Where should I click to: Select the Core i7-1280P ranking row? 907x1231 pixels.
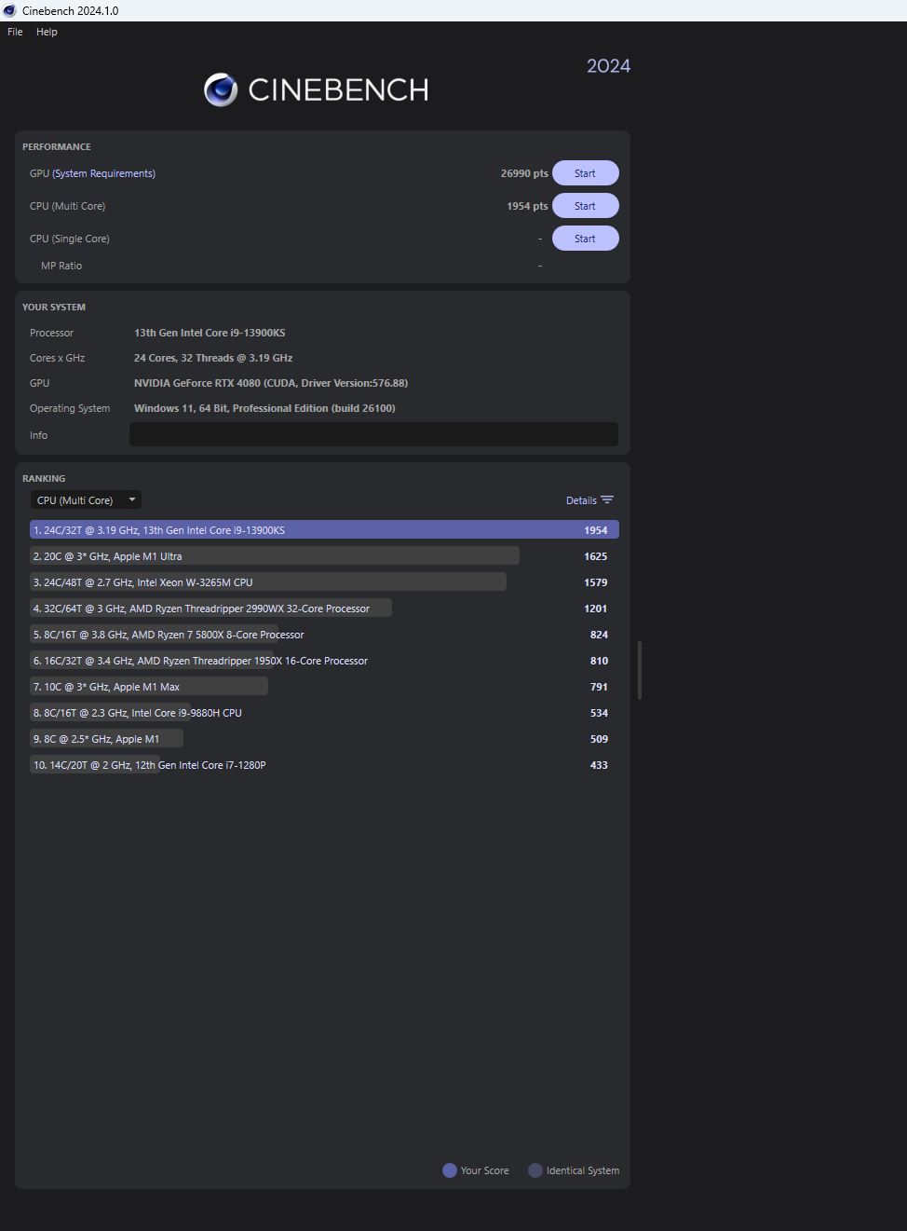[324, 765]
